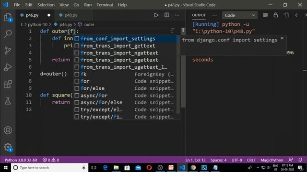Open the File menu

tap(17, 5)
